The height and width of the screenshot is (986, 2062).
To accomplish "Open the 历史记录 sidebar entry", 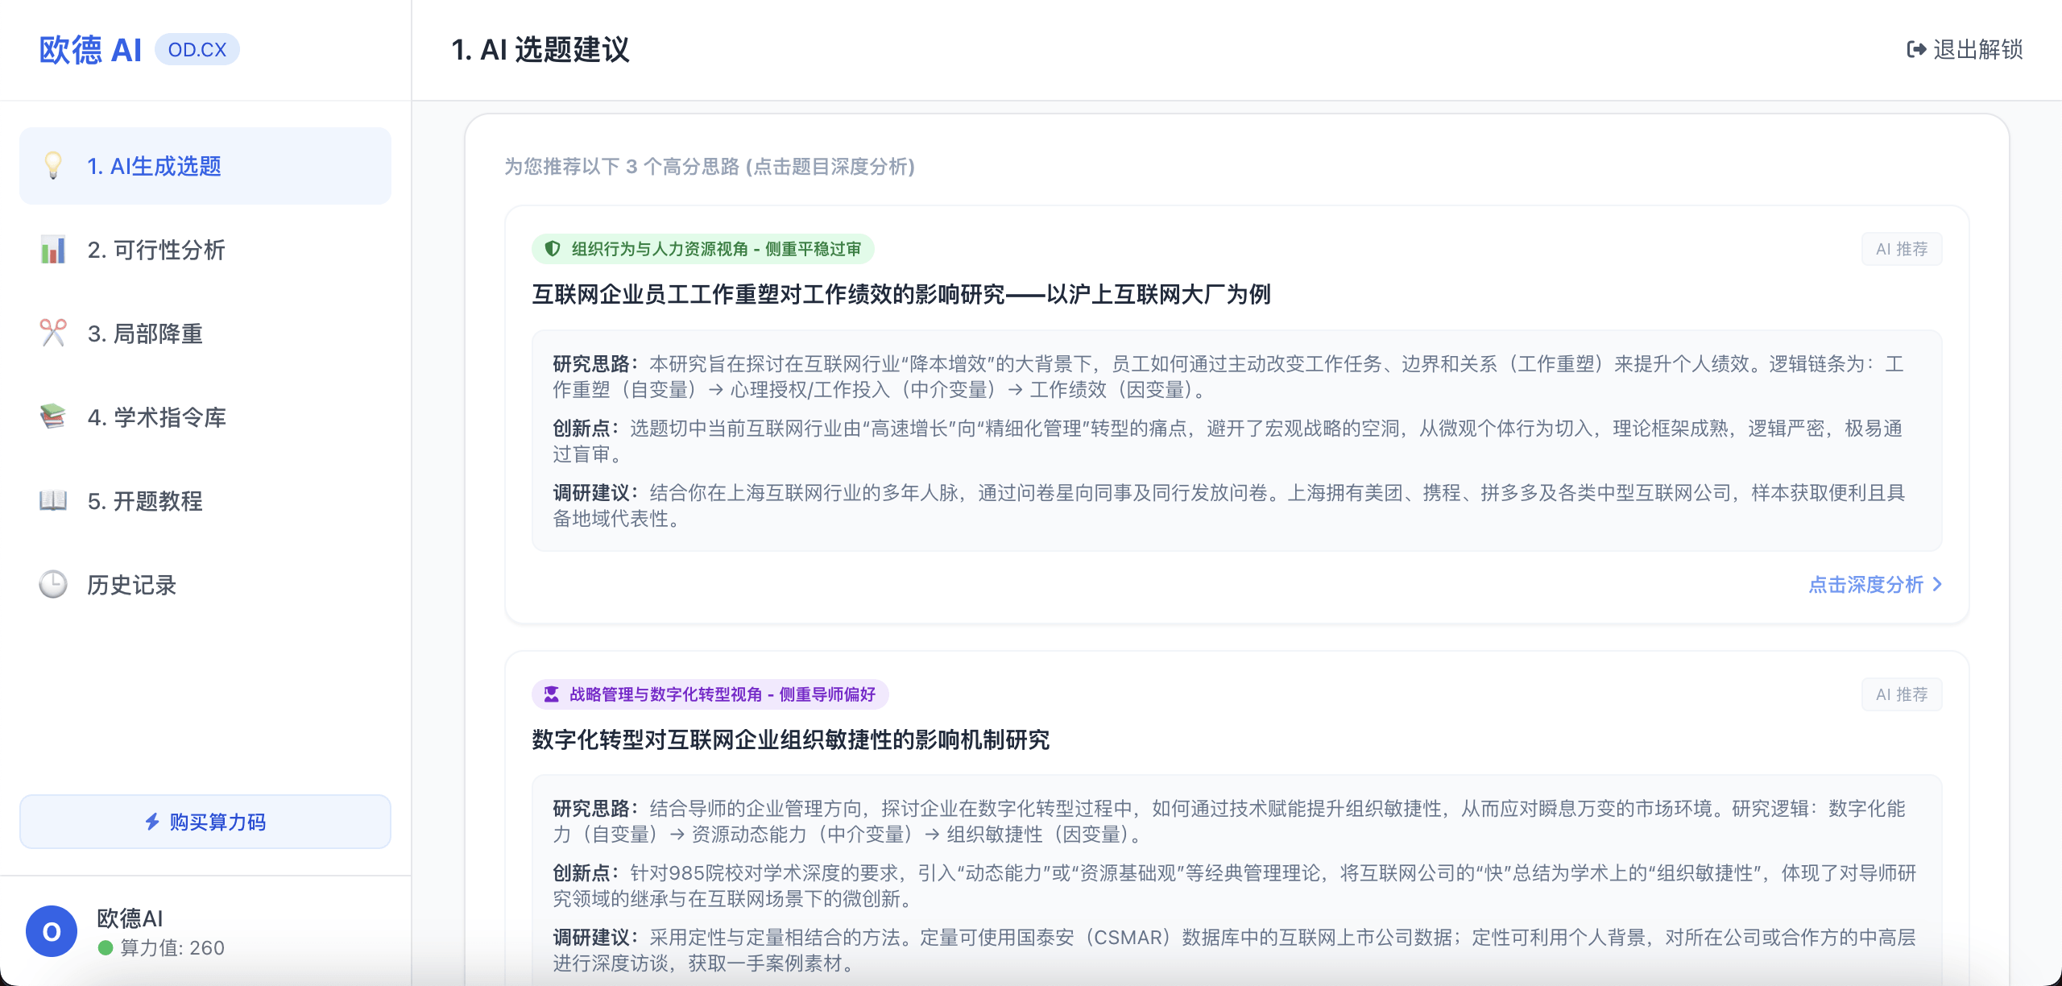I will pos(131,585).
